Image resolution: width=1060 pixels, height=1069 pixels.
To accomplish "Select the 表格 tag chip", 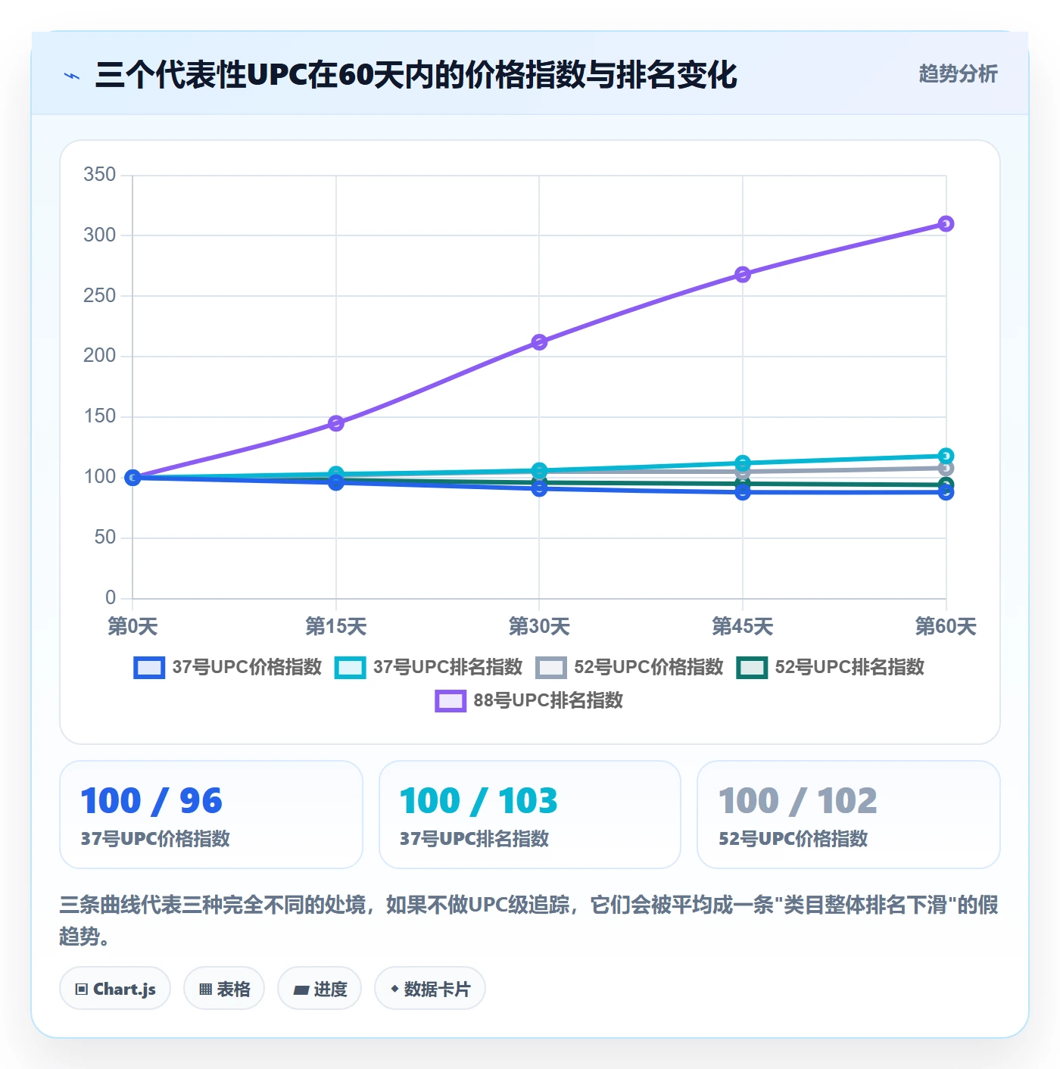I will [x=224, y=989].
